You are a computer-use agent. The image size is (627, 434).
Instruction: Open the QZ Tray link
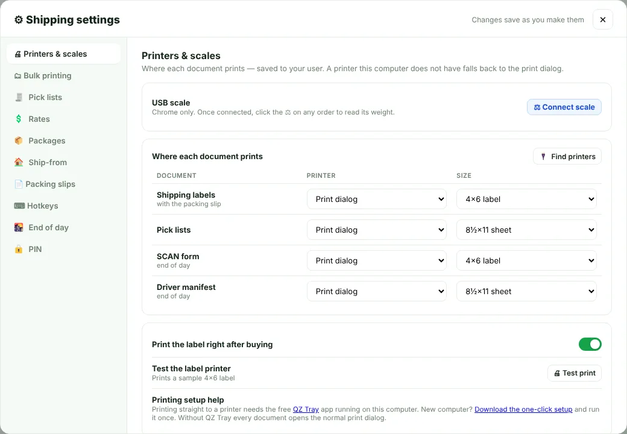tap(306, 409)
